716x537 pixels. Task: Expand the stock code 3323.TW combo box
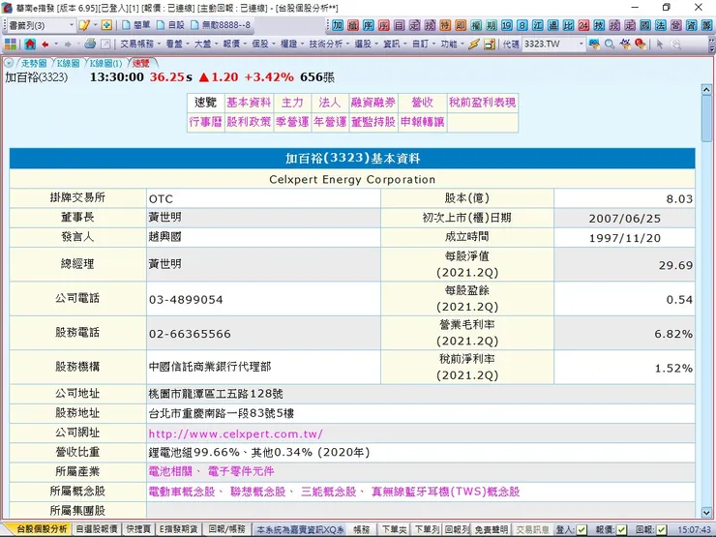pyautogui.click(x=581, y=45)
